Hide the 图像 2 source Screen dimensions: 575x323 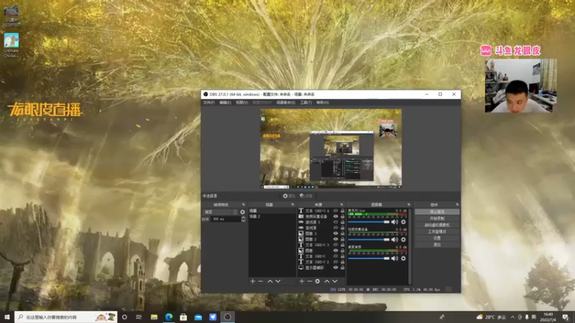tap(336, 239)
